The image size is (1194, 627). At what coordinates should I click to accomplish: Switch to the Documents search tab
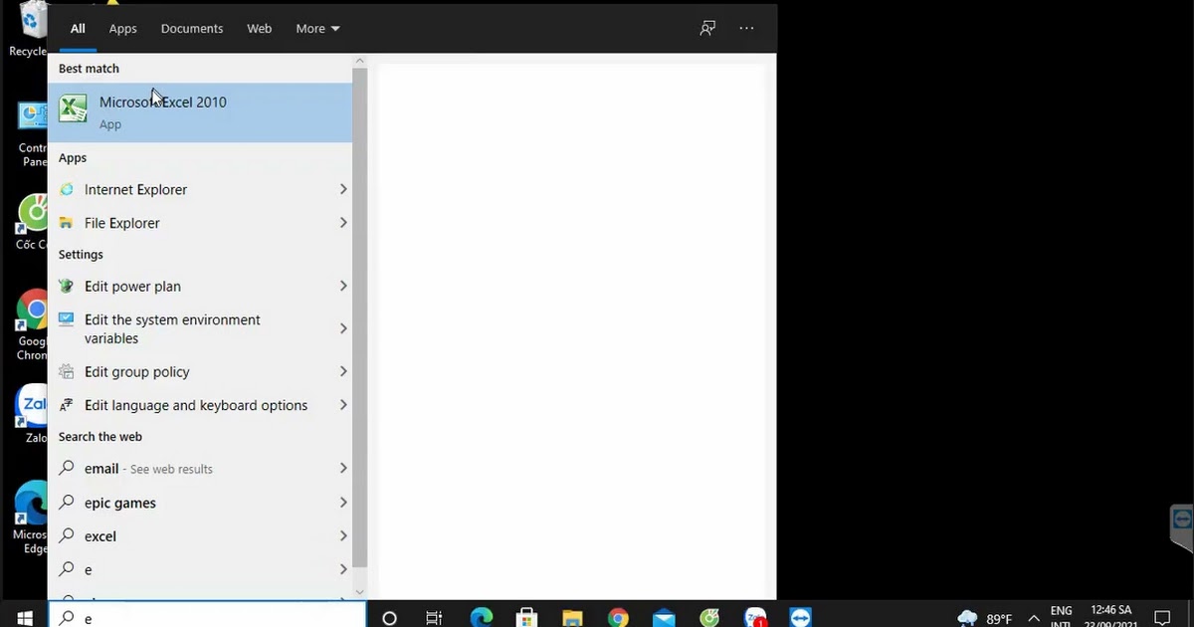click(x=192, y=29)
